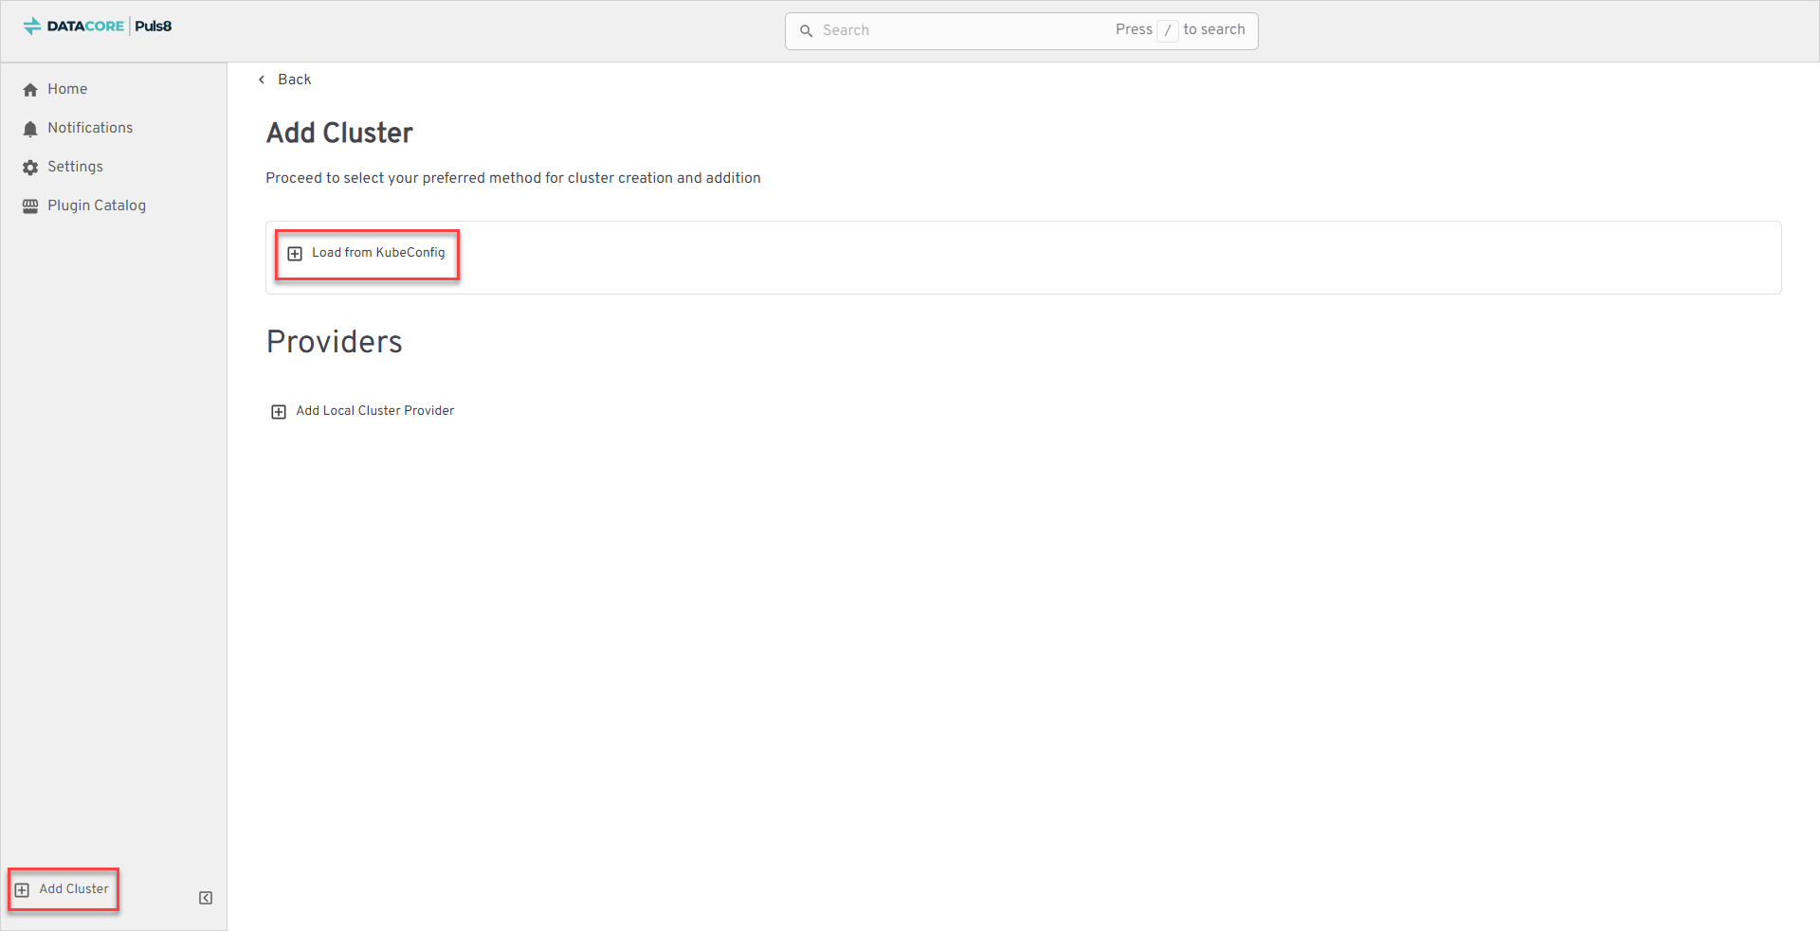Click the Settings gear icon
This screenshot has width=1820, height=931.
(x=30, y=168)
